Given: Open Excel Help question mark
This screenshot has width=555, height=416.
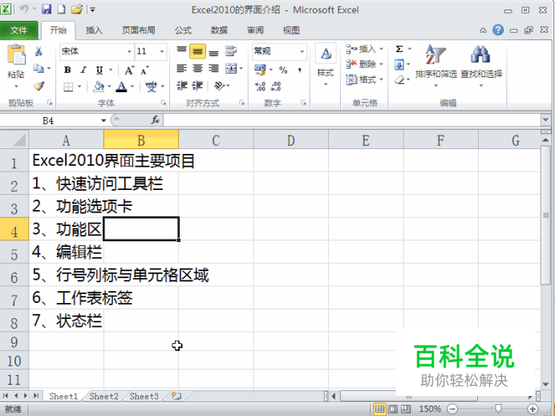Looking at the screenshot, I should tap(498, 30).
